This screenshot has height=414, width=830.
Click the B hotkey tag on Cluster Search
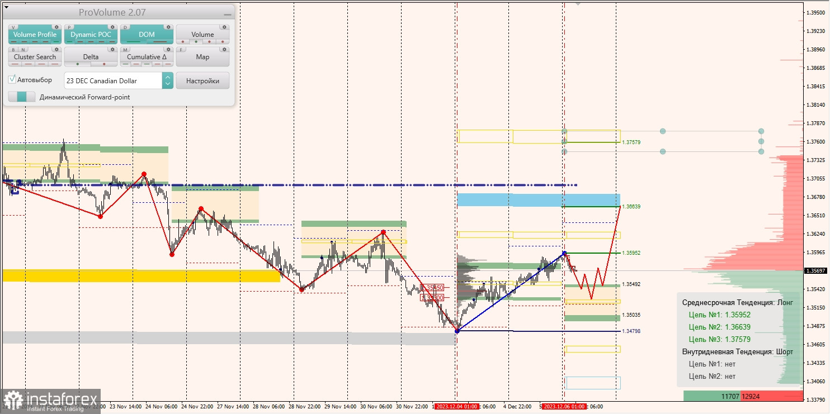13,50
